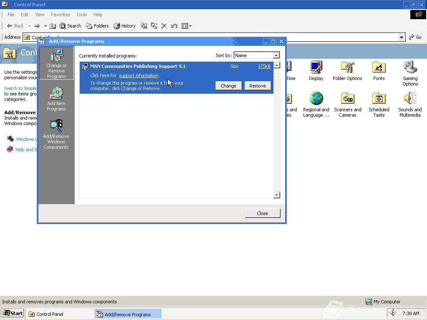
Task: Open the Tools menu
Action: pos(81,15)
